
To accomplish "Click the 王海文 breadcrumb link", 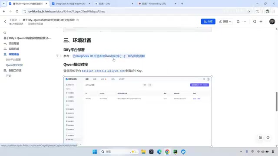I will 13,20.
